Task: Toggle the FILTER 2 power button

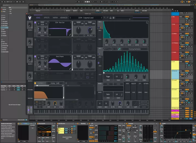Action: coord(66,83)
